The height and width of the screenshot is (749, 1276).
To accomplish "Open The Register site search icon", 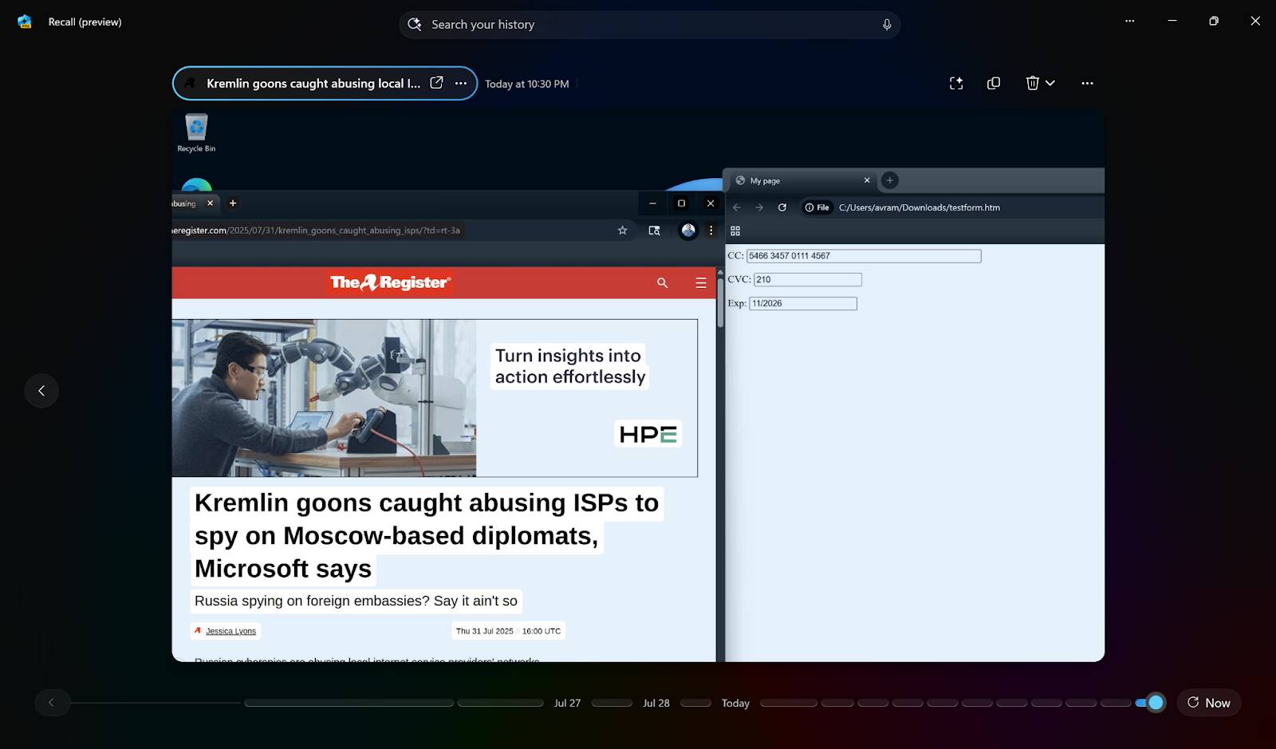I will (x=662, y=283).
